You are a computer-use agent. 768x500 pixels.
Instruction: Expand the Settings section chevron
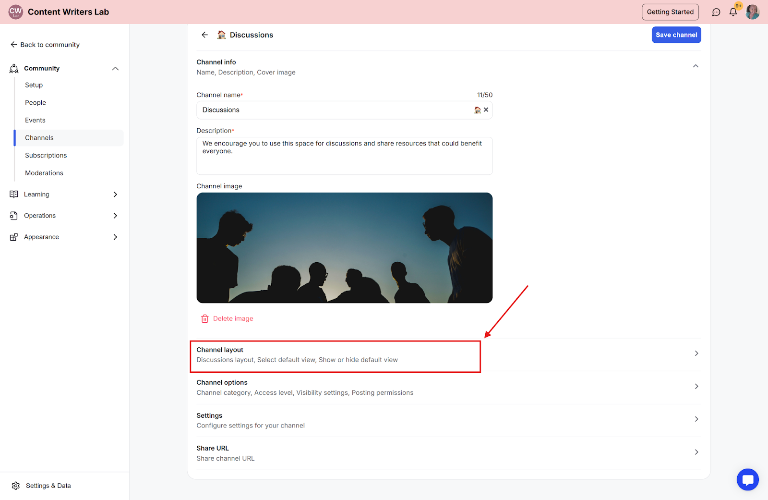[x=696, y=419]
